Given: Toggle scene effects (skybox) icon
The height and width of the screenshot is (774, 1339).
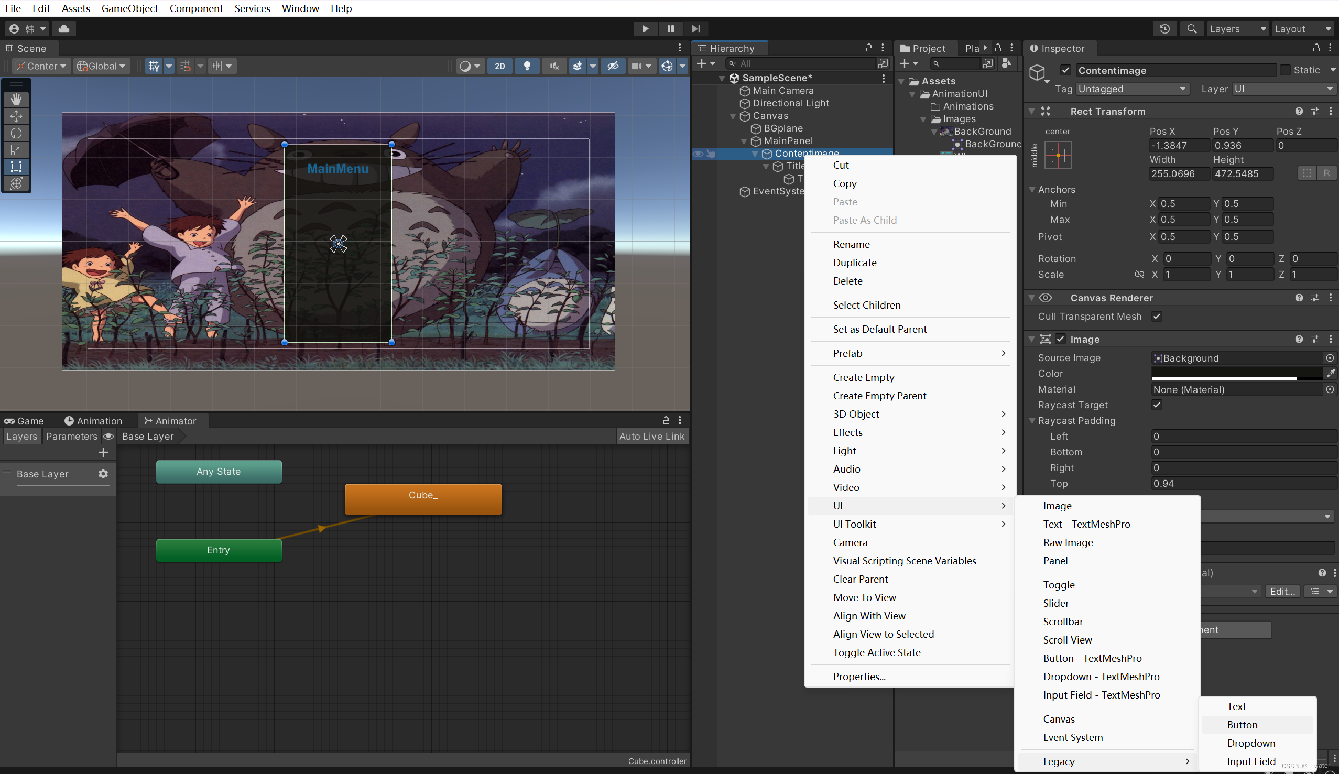Looking at the screenshot, I should pos(578,66).
